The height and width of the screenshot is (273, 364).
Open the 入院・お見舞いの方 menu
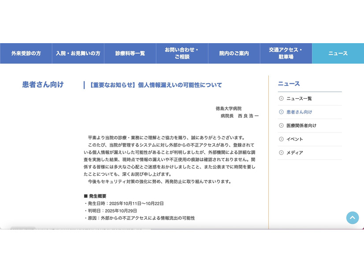78,53
